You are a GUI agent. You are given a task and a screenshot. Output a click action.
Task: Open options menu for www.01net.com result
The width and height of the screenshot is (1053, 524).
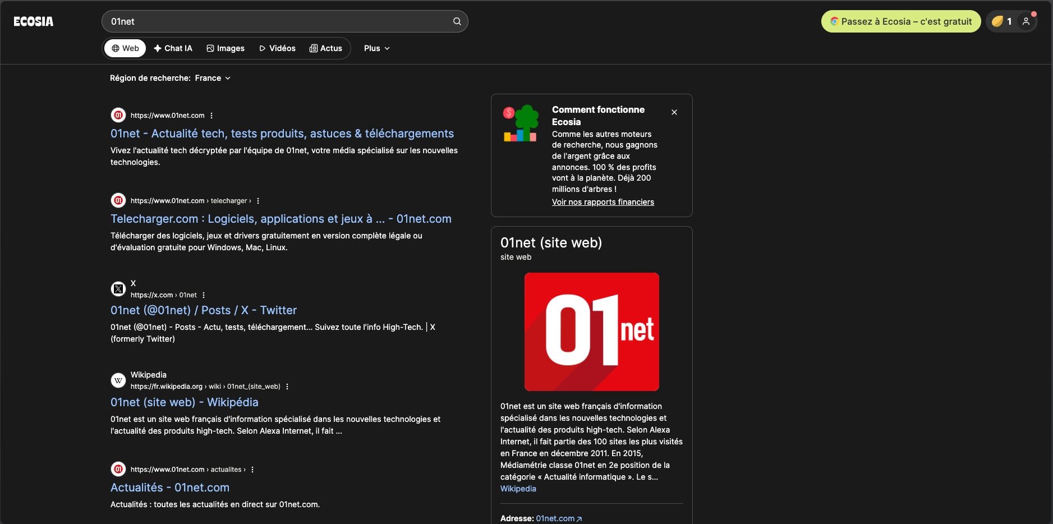point(211,116)
